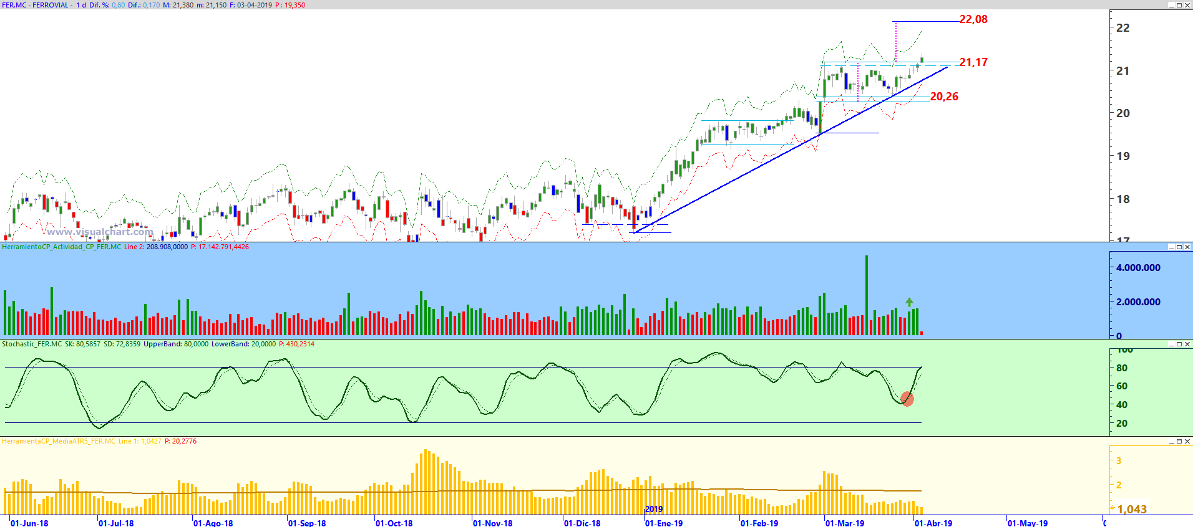The width and height of the screenshot is (1193, 527).
Task: Click the 80 label on Stochastic axis
Action: (1122, 368)
